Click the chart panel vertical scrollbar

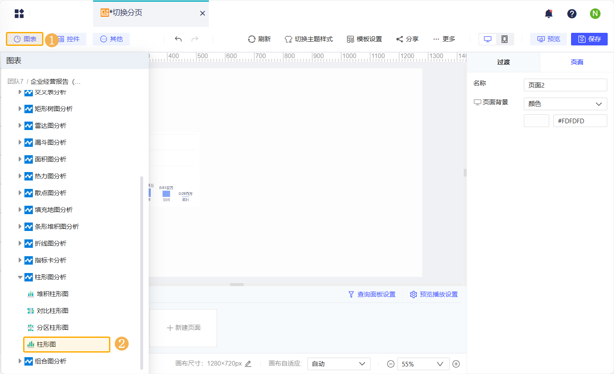[141, 273]
